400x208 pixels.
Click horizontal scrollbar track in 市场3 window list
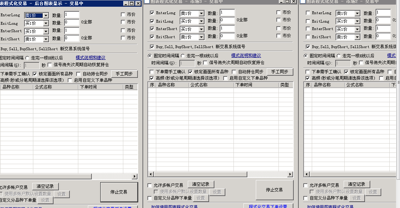coord(220,174)
